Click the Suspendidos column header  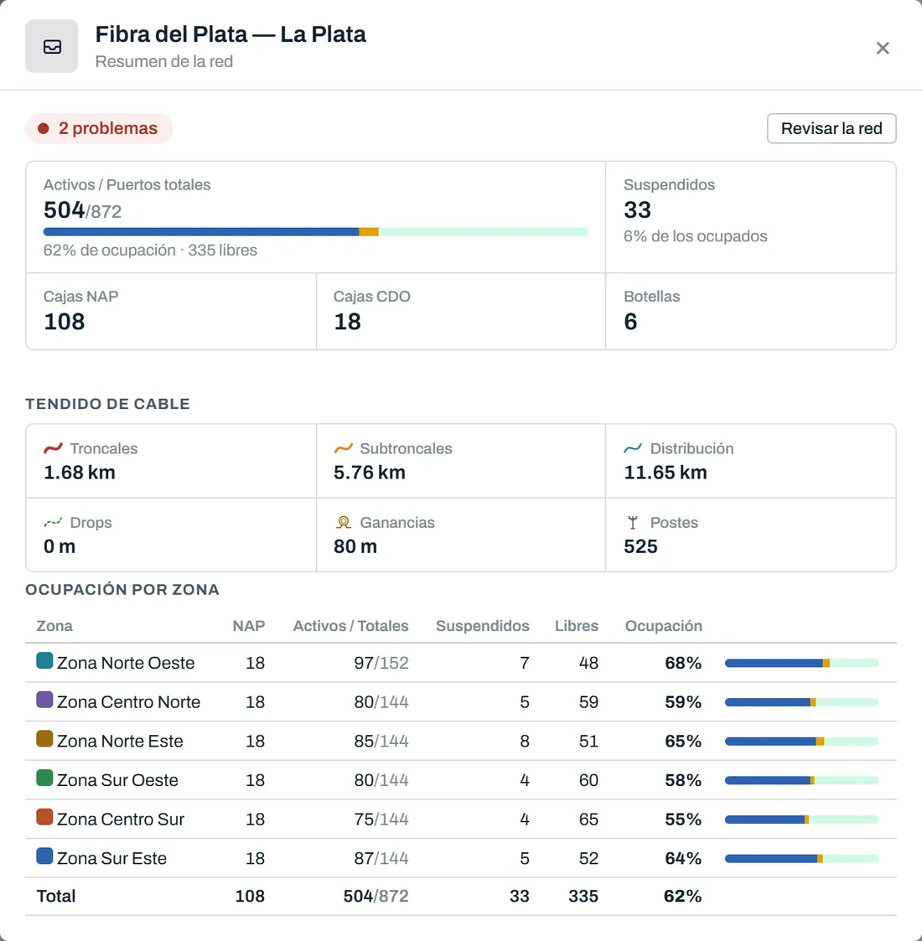[483, 626]
